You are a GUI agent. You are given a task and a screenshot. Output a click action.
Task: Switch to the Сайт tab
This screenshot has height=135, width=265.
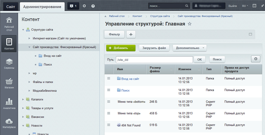pos(10,6)
